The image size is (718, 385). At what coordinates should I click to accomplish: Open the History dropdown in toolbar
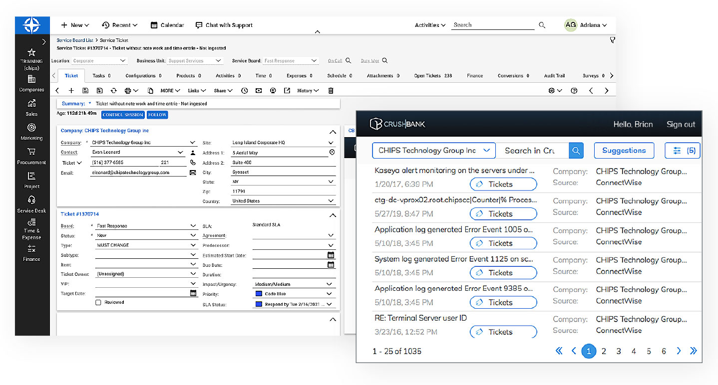(308, 91)
